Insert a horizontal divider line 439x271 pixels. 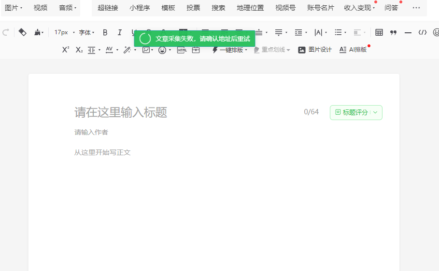[x=408, y=33]
